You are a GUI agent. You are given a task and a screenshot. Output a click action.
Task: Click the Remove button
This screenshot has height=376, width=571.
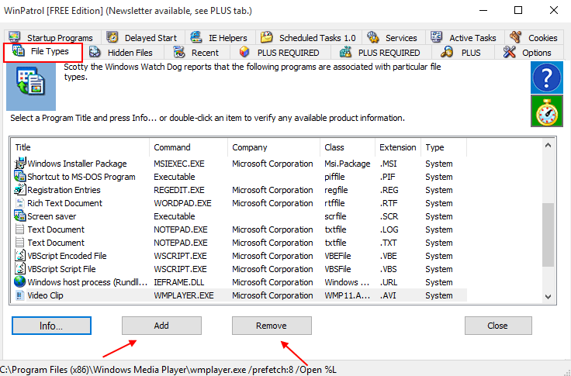coord(272,326)
